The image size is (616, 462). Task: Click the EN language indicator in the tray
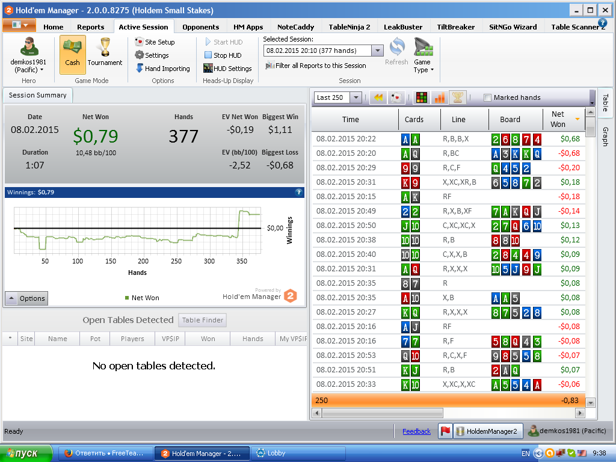[x=526, y=454]
